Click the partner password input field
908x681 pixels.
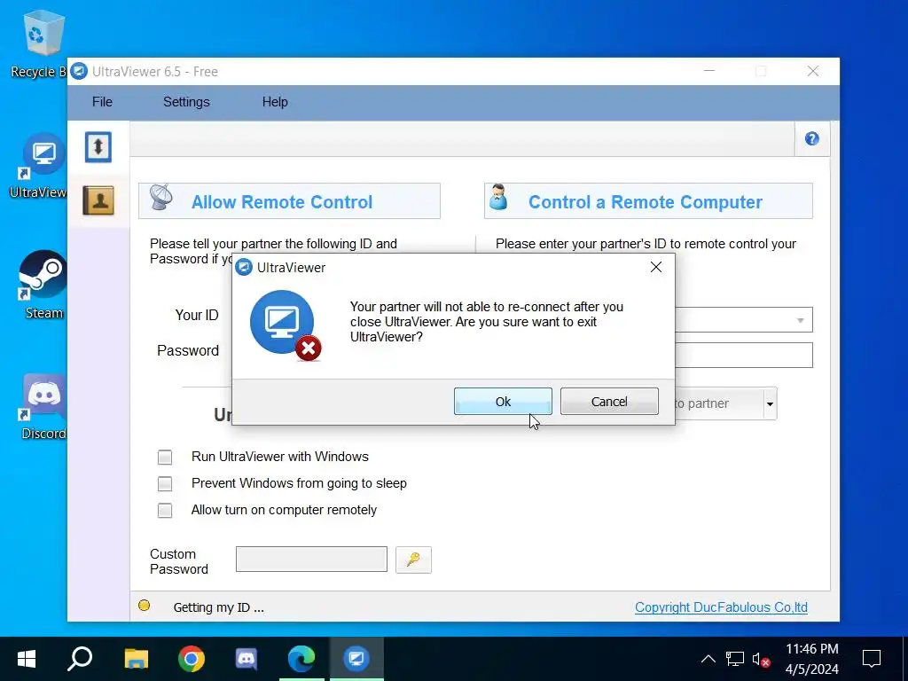point(744,355)
